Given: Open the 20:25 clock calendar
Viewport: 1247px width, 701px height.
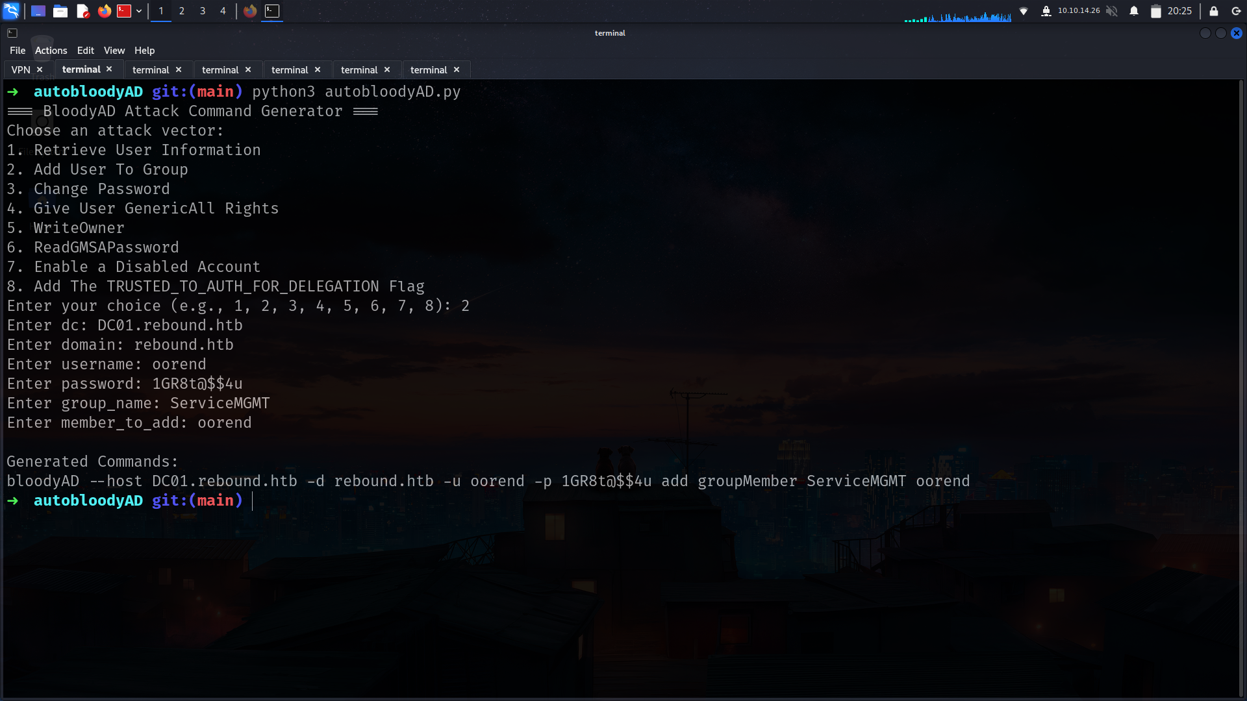Looking at the screenshot, I should (1179, 11).
